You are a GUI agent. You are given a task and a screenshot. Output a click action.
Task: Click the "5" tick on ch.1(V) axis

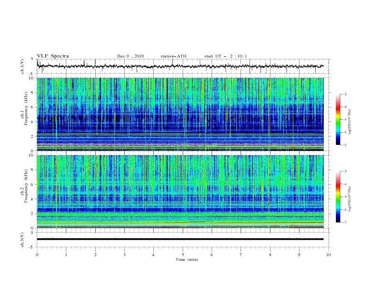33,59
